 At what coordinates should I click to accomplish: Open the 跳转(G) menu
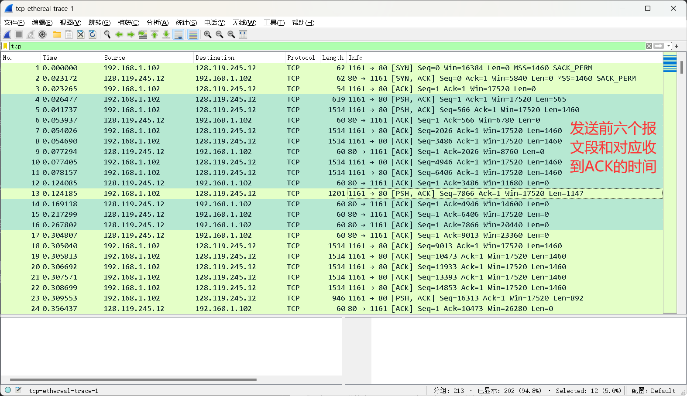pos(100,23)
